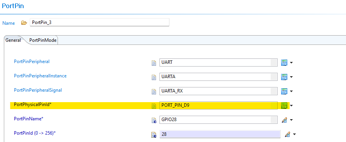Click the PortPinPeripheral label
Screen dimensions: 346x142
[x=32, y=62]
